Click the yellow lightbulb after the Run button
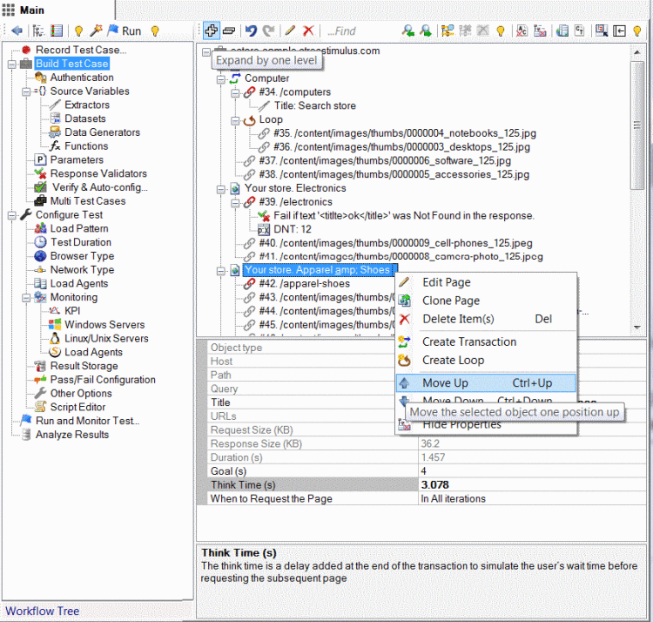This screenshot has width=653, height=622. pyautogui.click(x=155, y=30)
